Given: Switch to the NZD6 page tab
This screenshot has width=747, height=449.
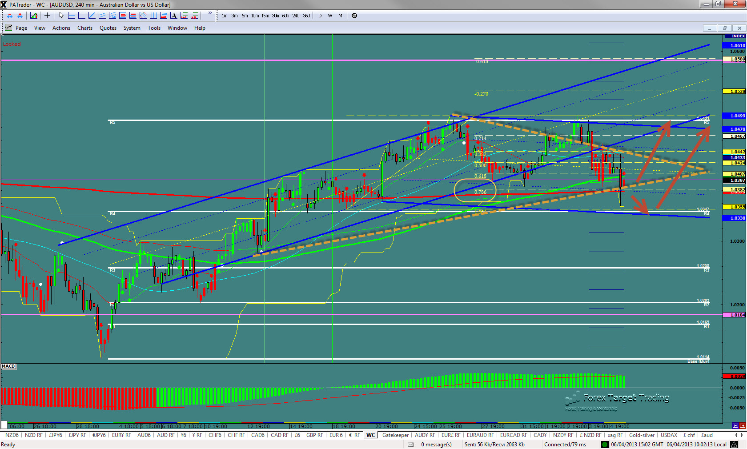Looking at the screenshot, I should [x=12, y=435].
